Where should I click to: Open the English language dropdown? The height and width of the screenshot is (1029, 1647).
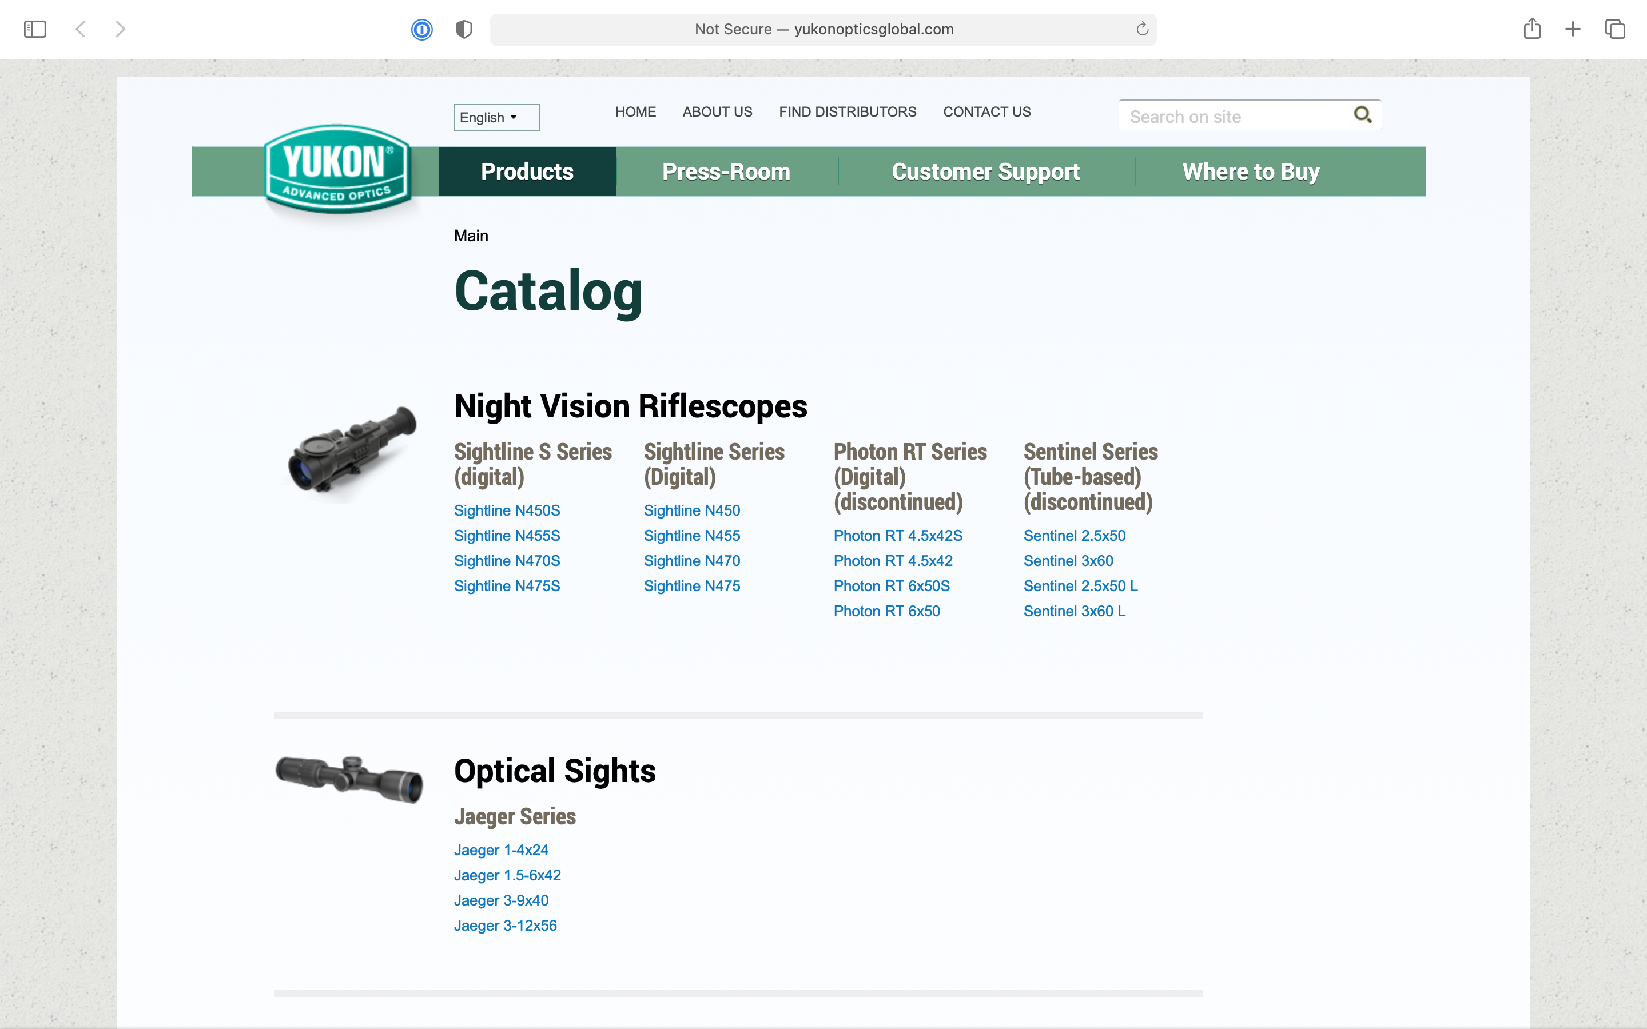click(497, 118)
